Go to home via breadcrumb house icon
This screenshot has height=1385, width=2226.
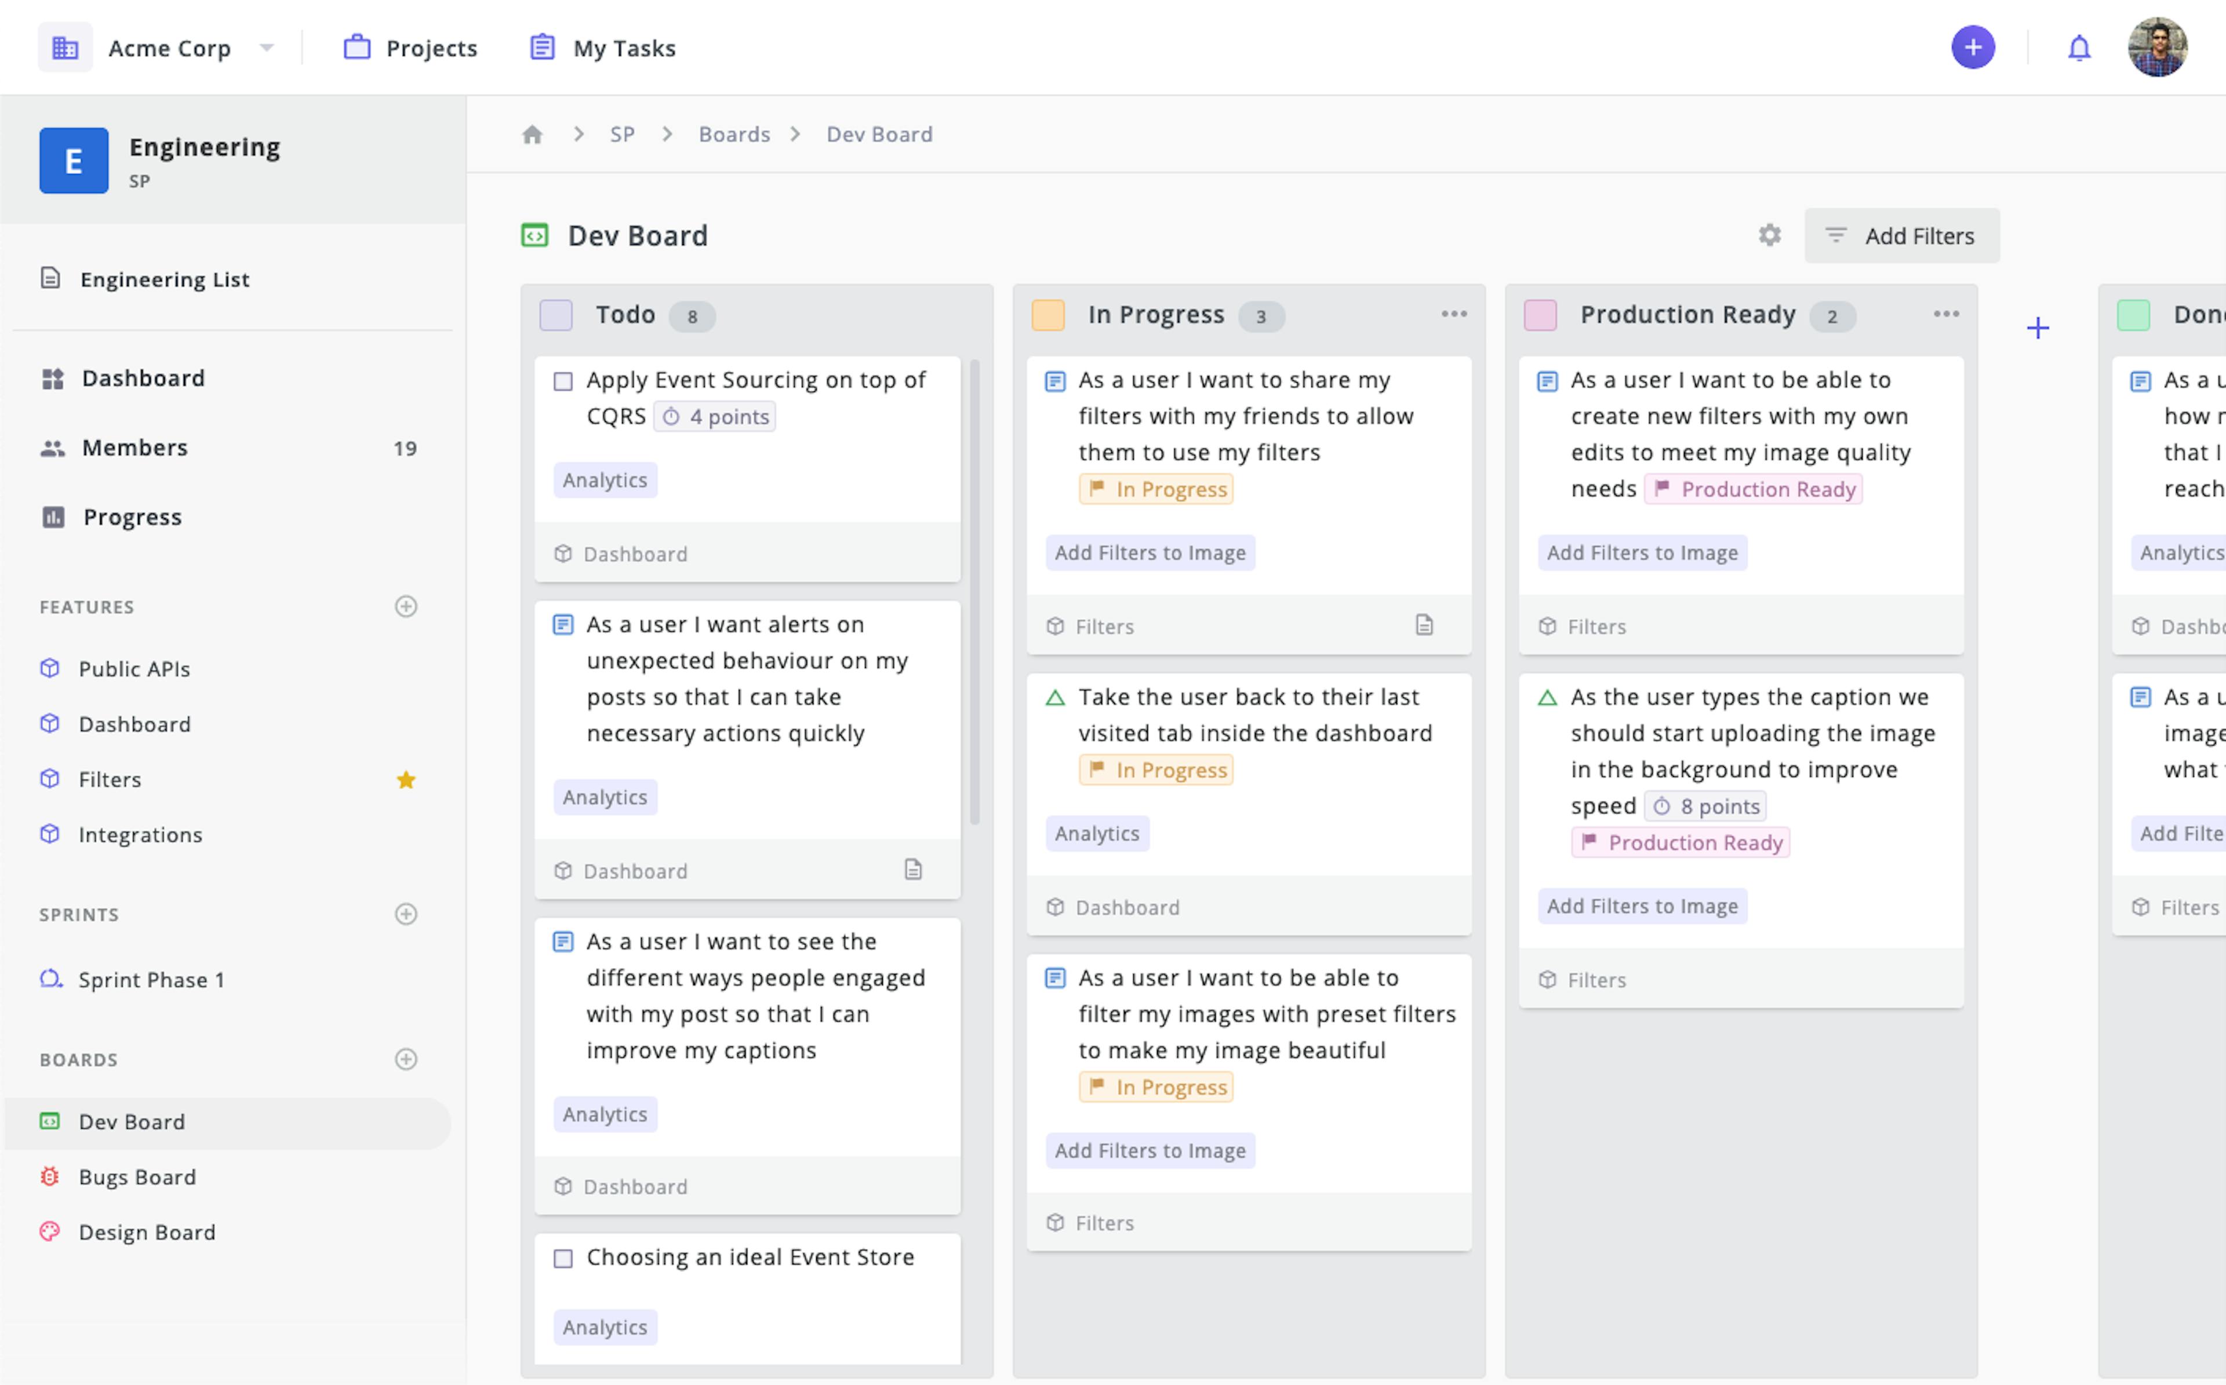tap(532, 134)
